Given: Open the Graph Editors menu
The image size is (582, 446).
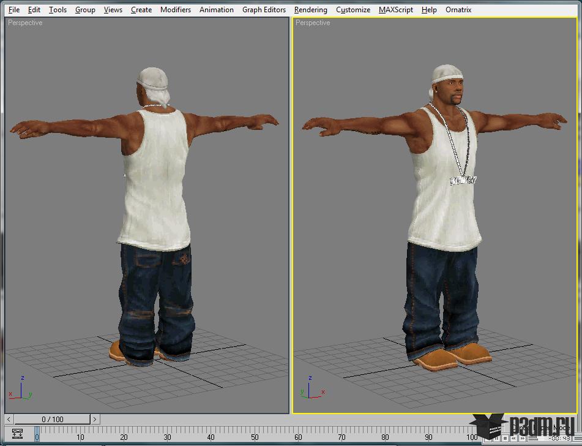Looking at the screenshot, I should (x=264, y=10).
